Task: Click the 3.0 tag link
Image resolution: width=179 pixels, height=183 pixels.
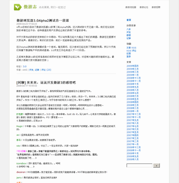Action: tap(25, 66)
